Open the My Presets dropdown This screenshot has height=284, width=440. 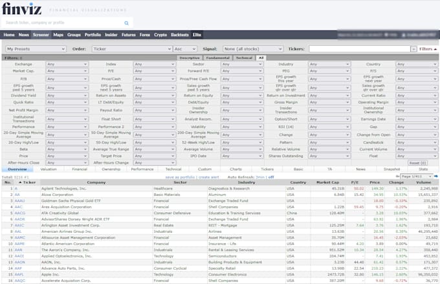coord(36,49)
